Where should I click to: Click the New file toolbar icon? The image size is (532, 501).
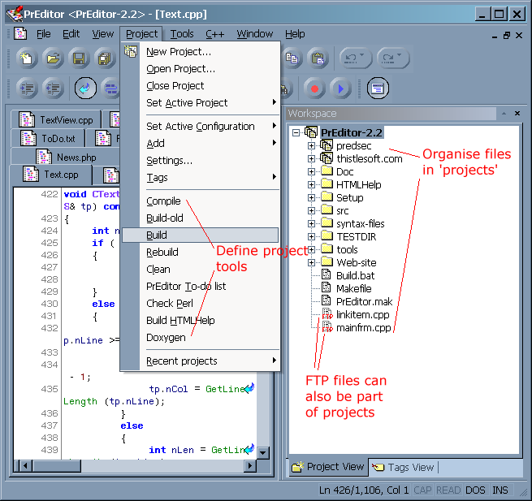27,58
